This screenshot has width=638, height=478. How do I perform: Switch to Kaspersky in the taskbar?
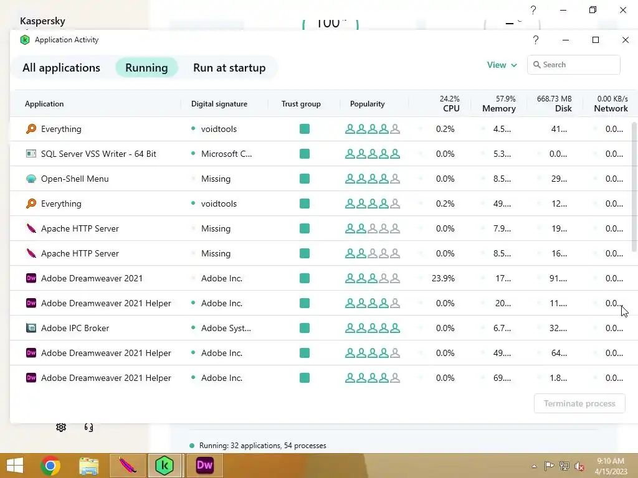(164, 466)
